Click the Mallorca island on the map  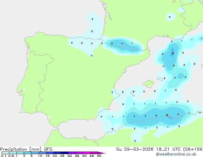coord(149,84)
